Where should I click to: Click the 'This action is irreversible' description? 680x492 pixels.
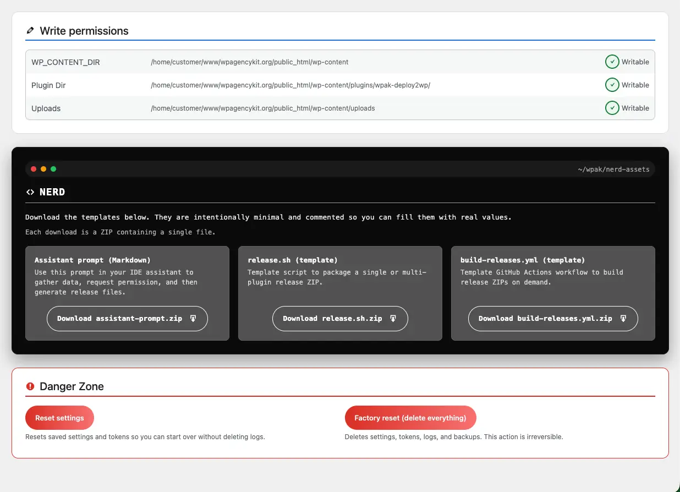coord(454,437)
